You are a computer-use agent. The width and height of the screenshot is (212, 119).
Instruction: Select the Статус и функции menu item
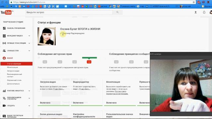coord(17,64)
